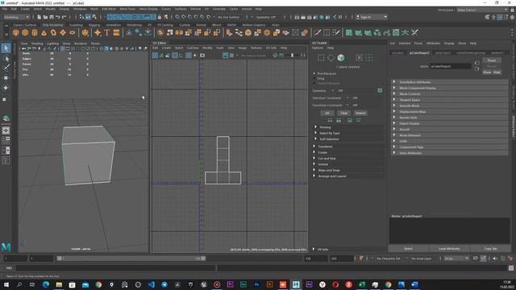Click the SVG tool shelf icon

point(116,32)
